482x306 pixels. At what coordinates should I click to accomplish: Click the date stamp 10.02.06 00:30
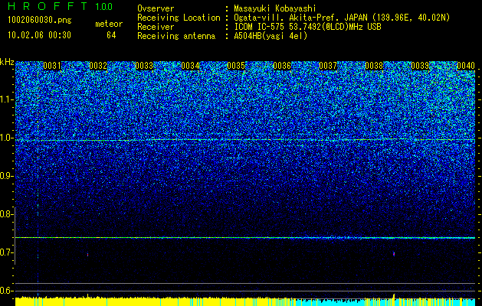point(39,35)
